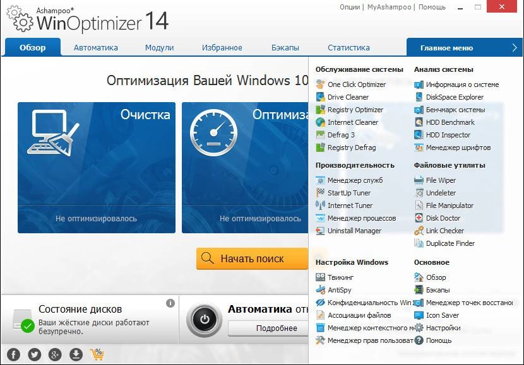Open the File Manipulator icon
The height and width of the screenshot is (365, 524).
(x=419, y=206)
